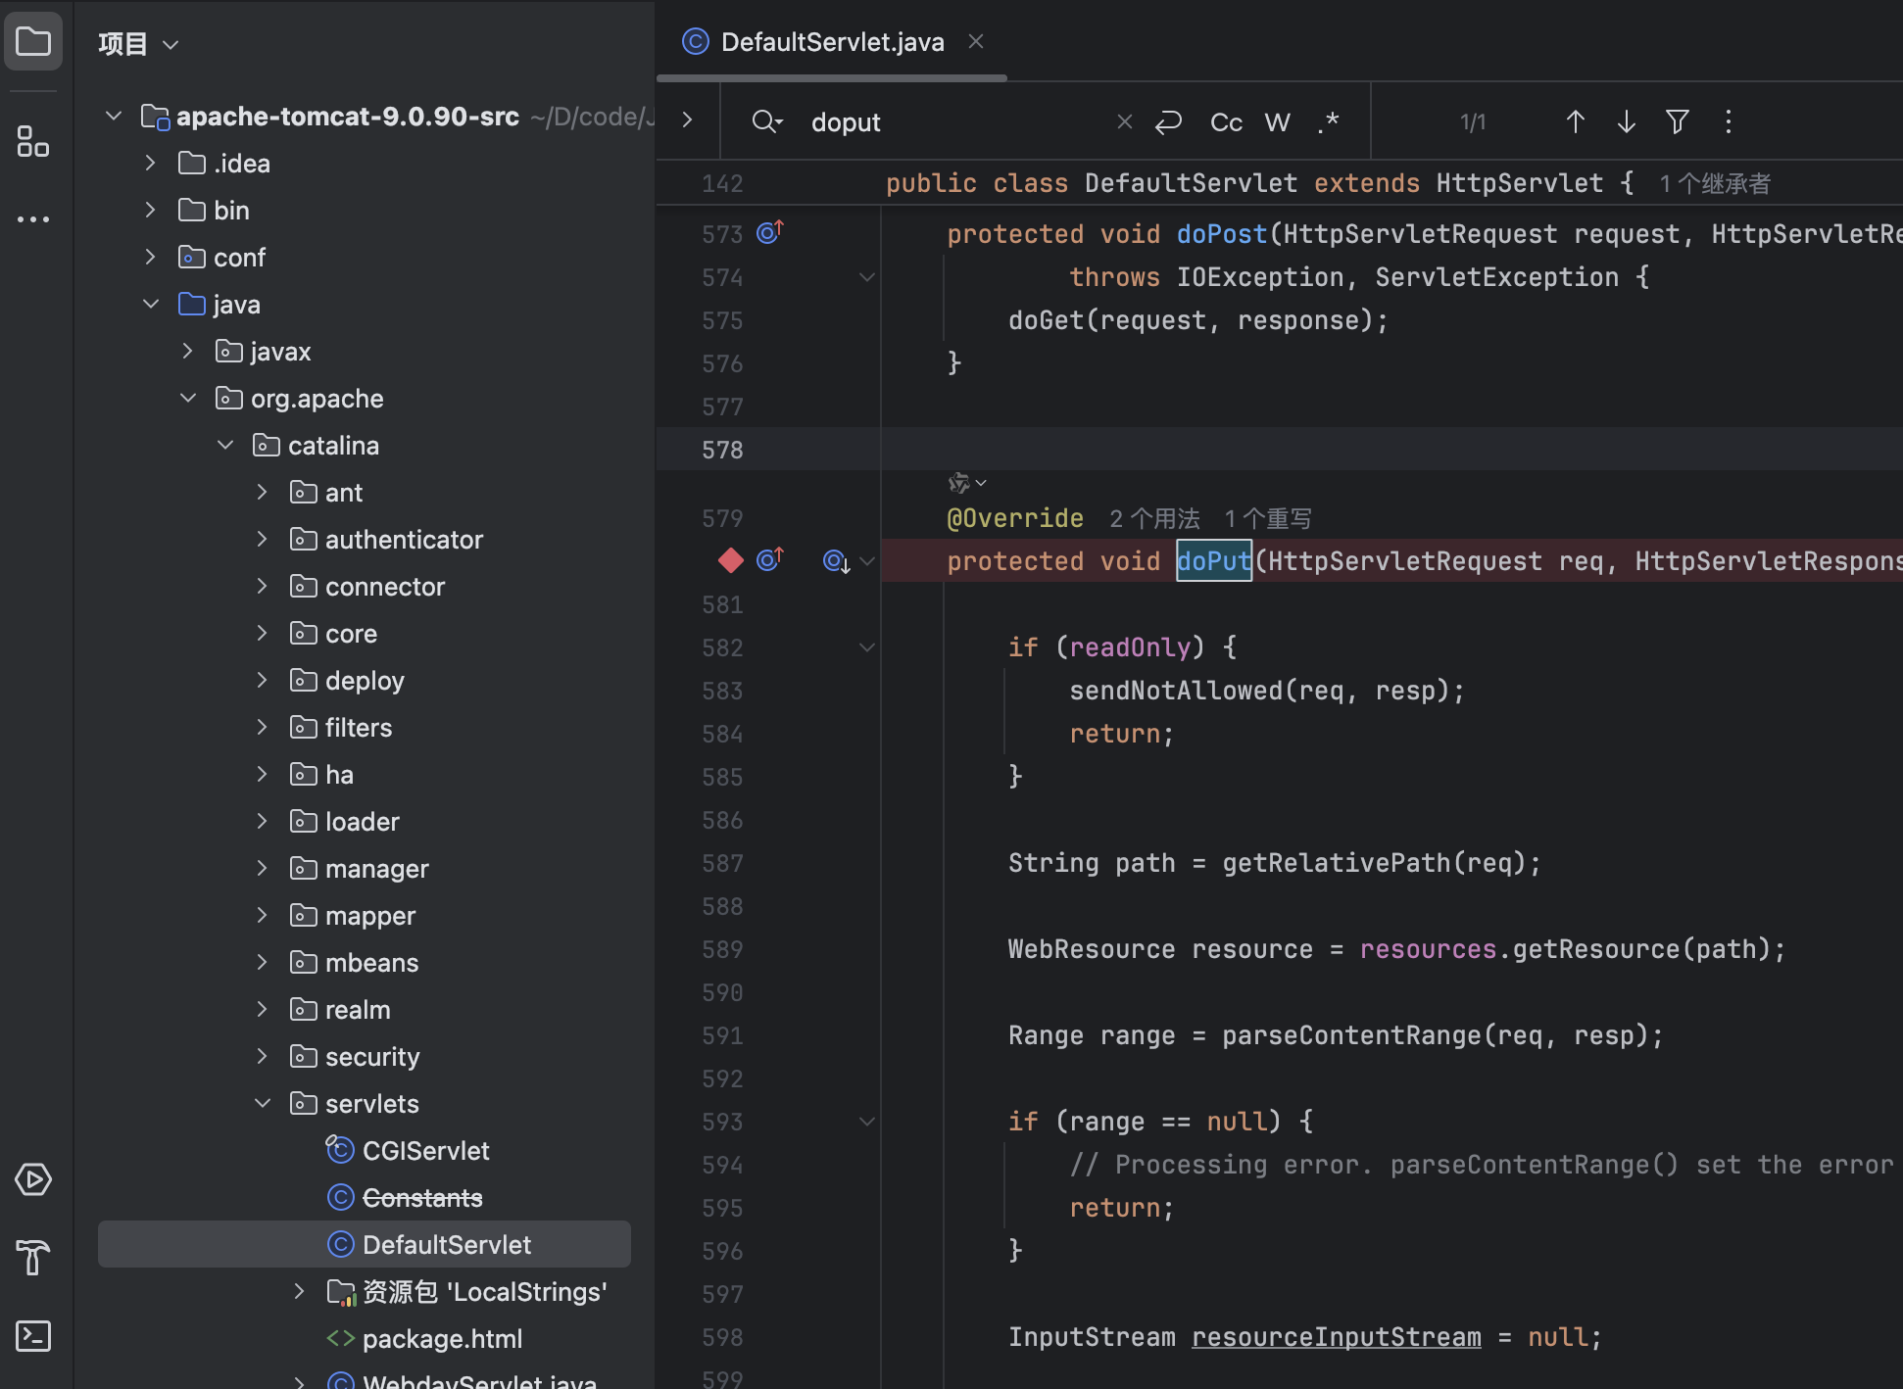Click the search filter funnel icon

tap(1677, 121)
